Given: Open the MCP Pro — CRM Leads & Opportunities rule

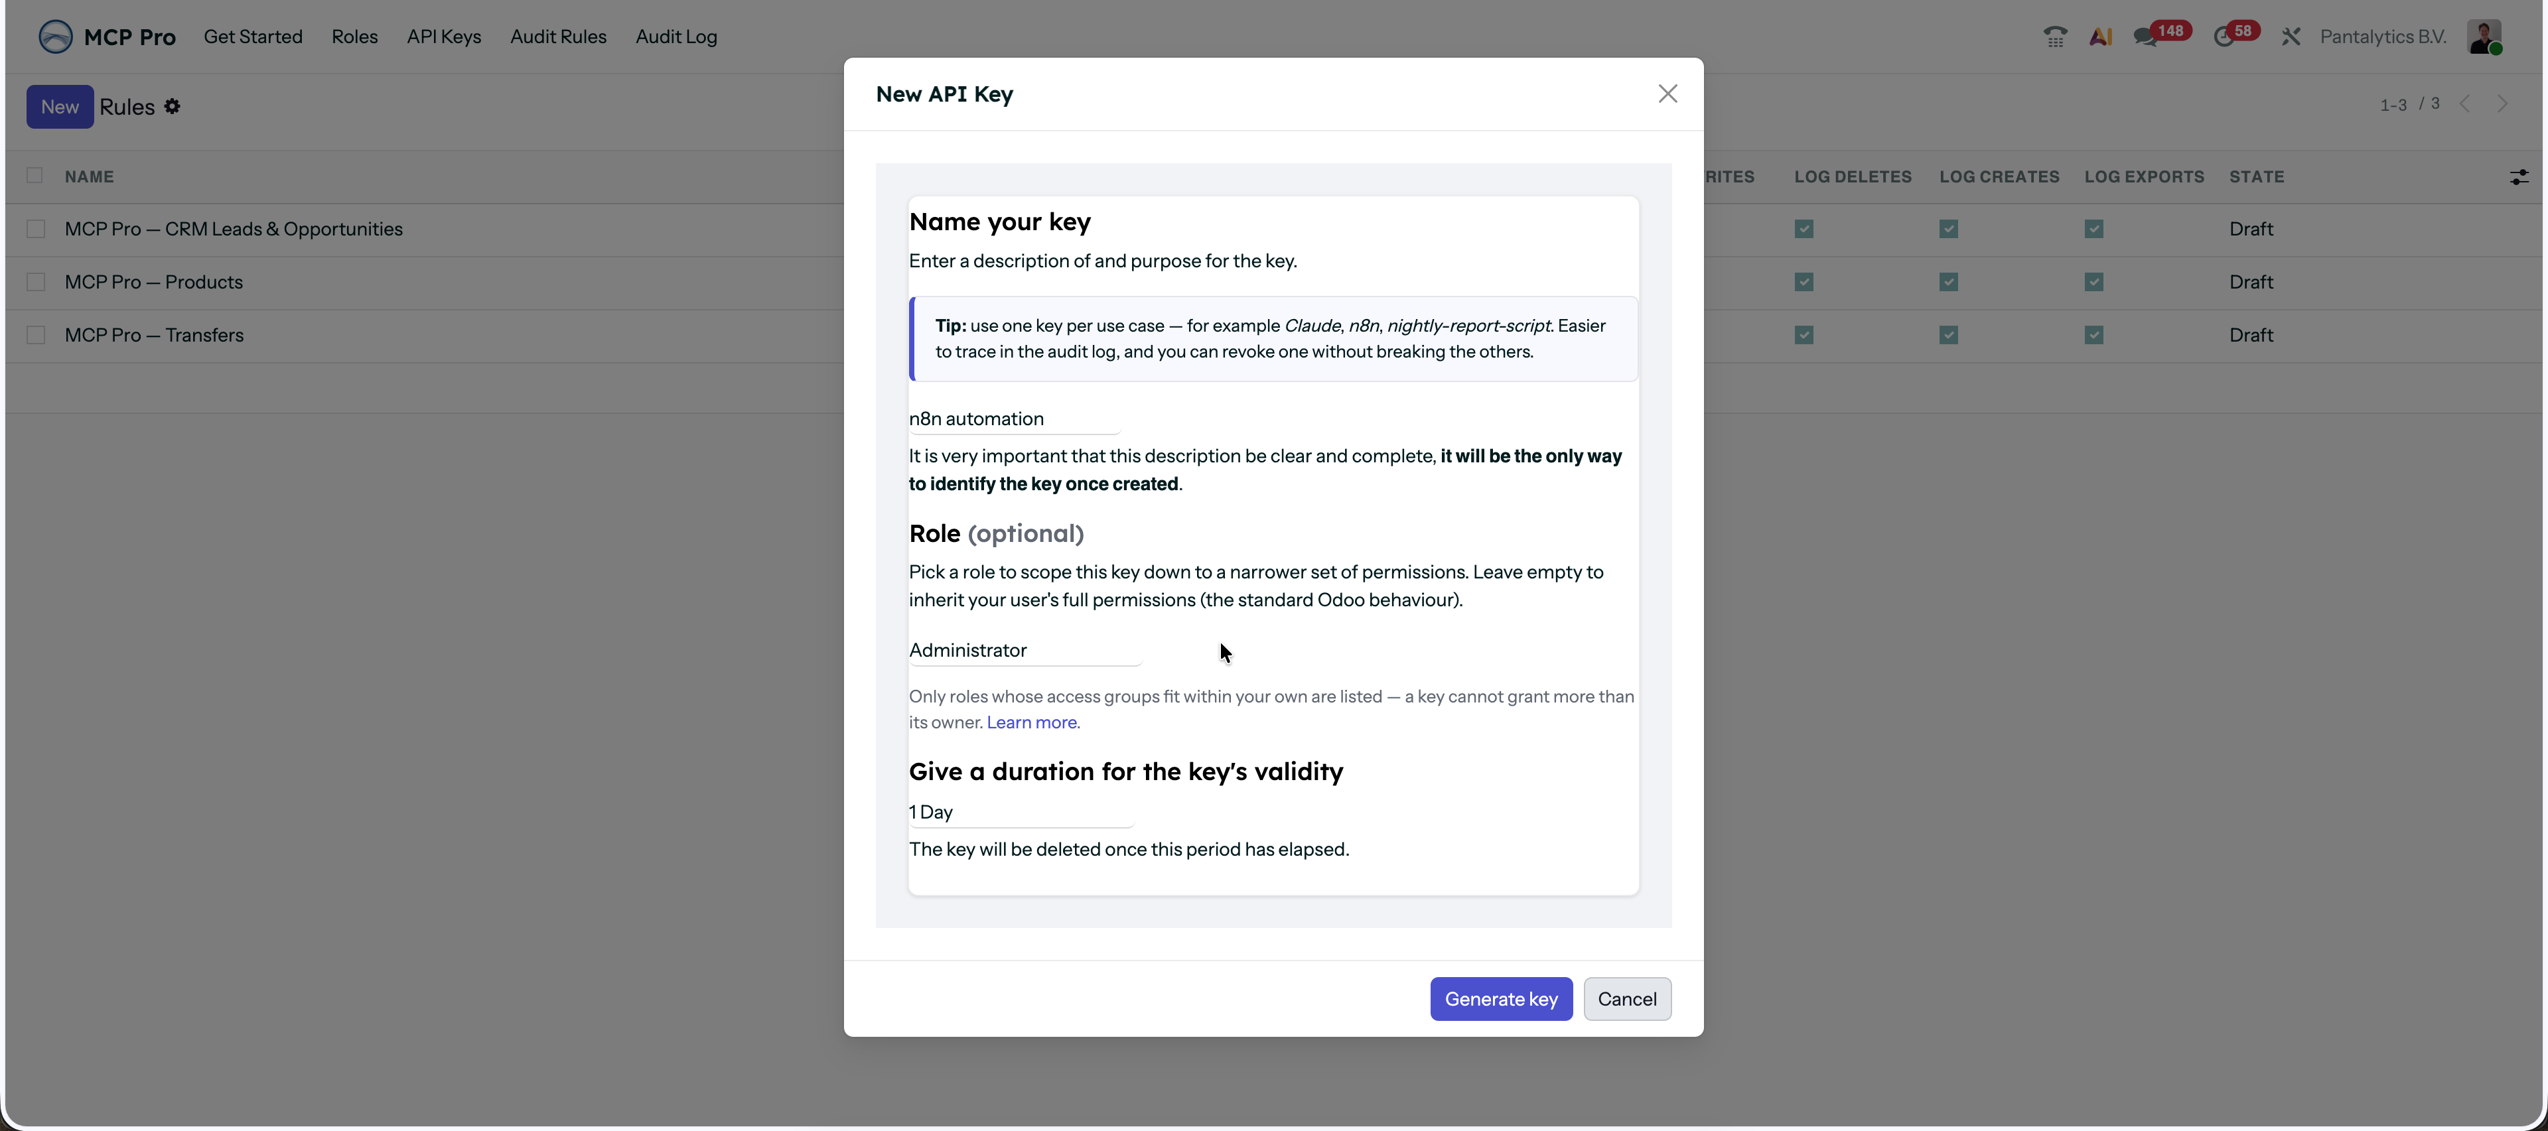Looking at the screenshot, I should pyautogui.click(x=234, y=230).
